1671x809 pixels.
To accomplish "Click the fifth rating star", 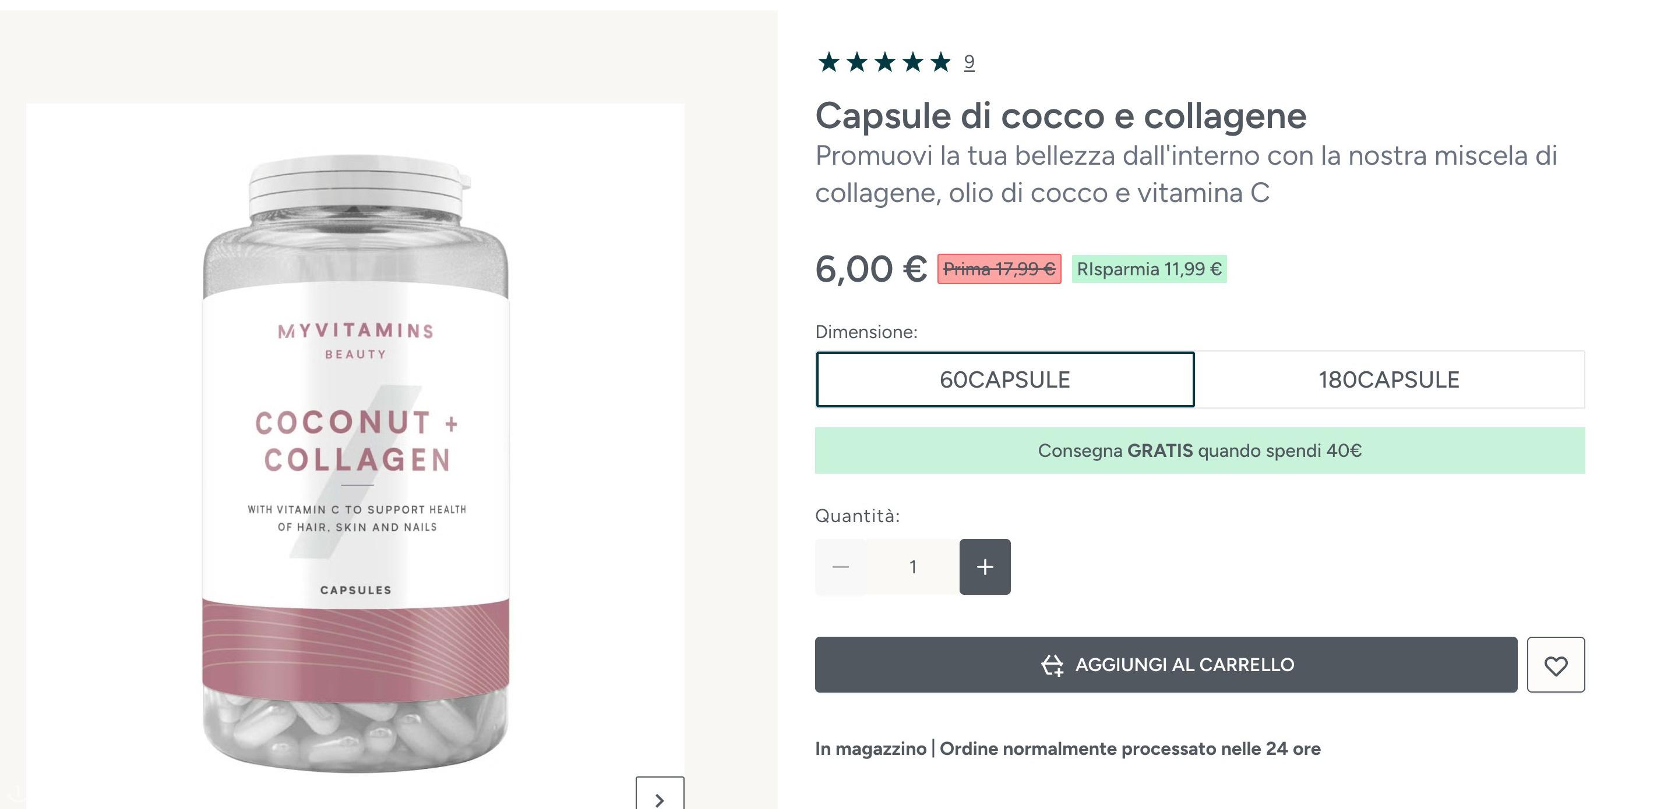I will 940,62.
